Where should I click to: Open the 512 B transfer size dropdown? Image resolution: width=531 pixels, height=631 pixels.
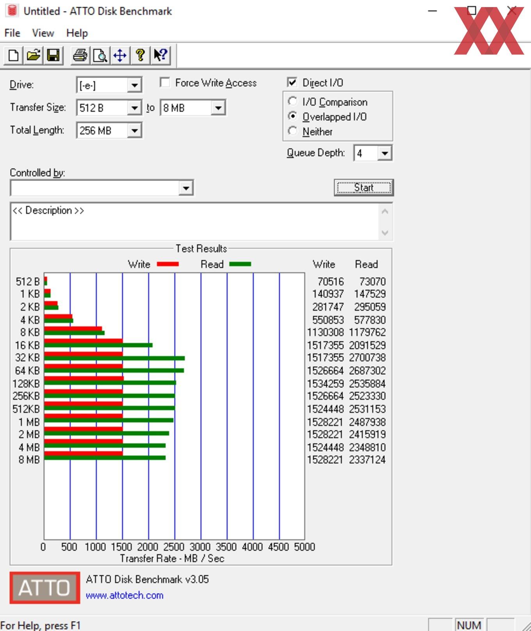pyautogui.click(x=134, y=108)
